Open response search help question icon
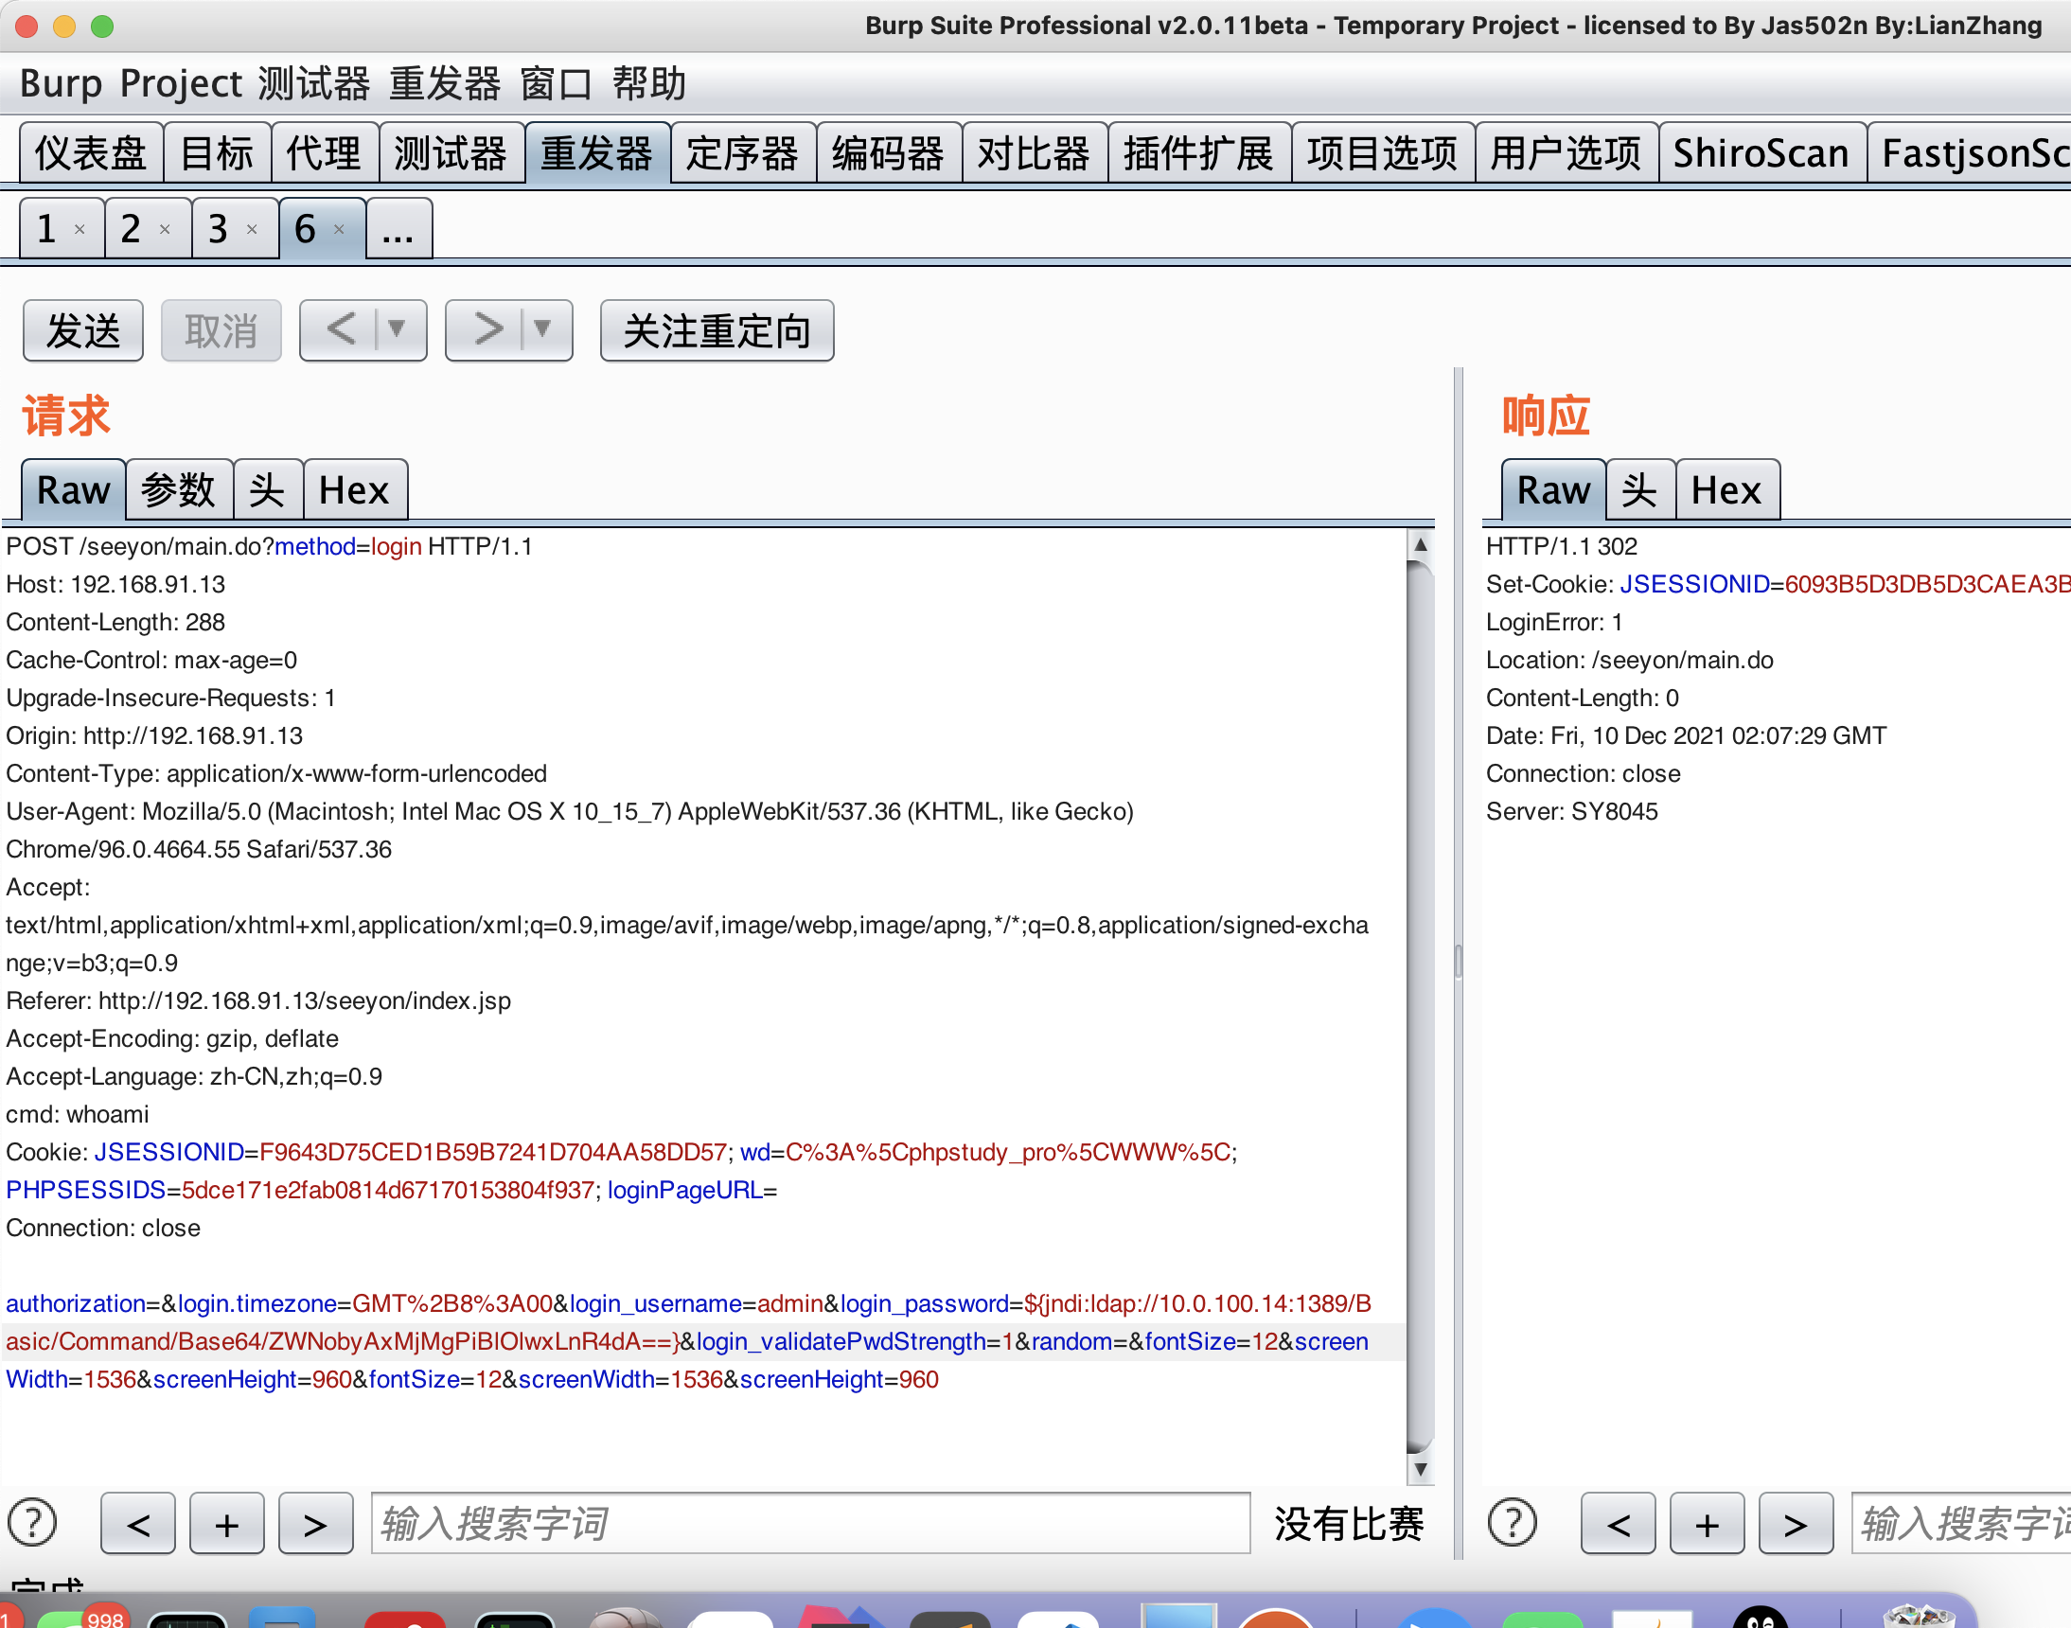Image resolution: width=2071 pixels, height=1628 pixels. [x=1512, y=1523]
